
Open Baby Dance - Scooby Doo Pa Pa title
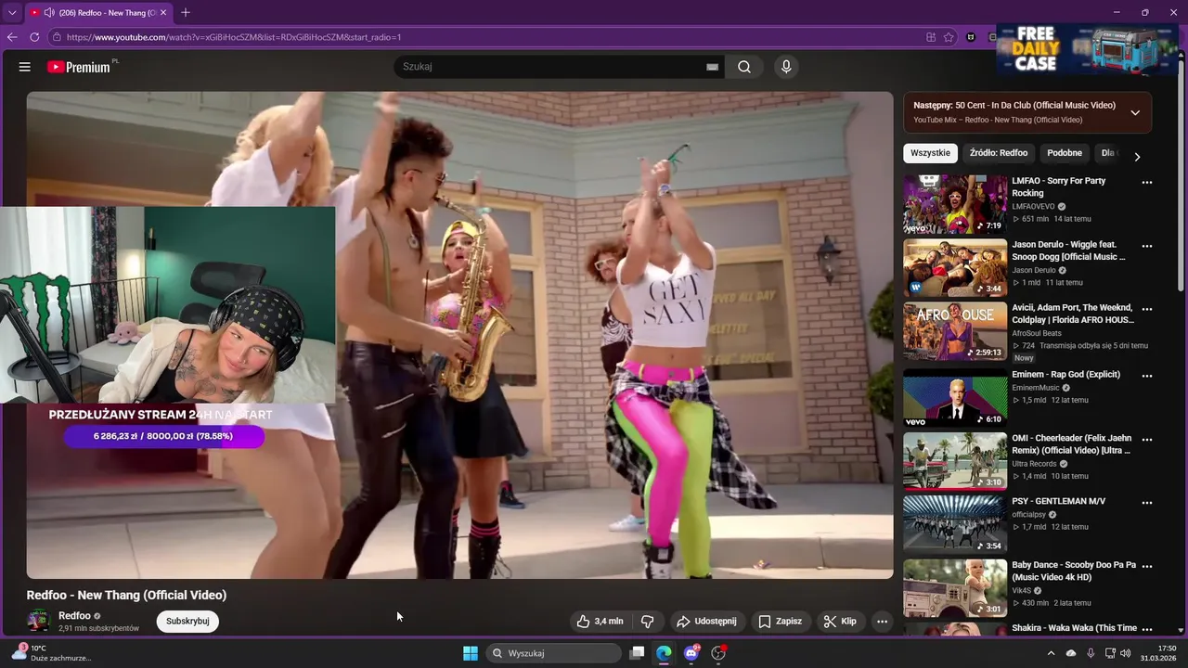pos(1074,571)
